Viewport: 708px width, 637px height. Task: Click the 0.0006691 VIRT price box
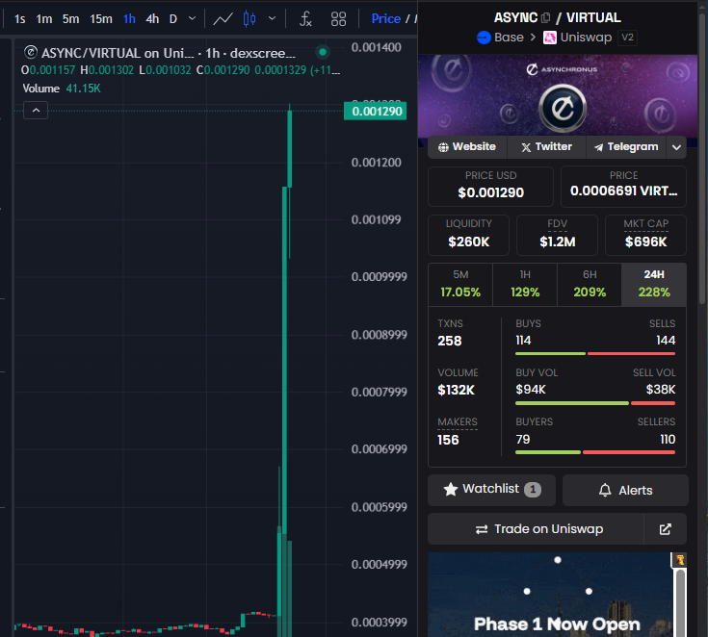coord(623,186)
